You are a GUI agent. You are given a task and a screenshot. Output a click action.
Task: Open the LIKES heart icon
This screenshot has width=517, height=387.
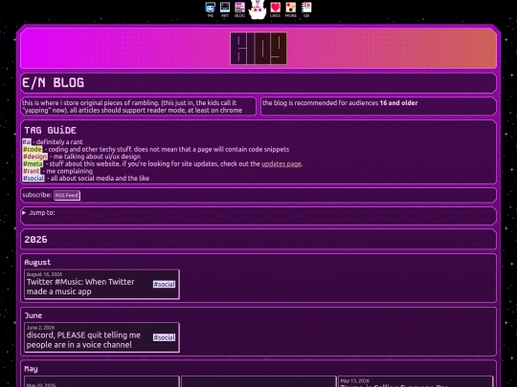point(275,10)
